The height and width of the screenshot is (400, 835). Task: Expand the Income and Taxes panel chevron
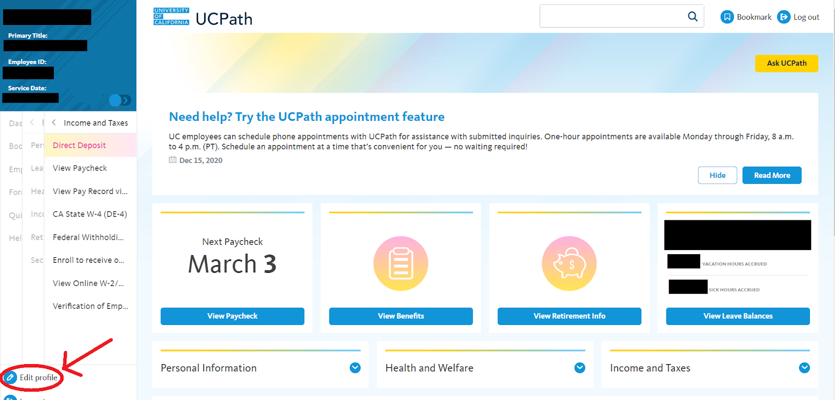[x=804, y=368]
